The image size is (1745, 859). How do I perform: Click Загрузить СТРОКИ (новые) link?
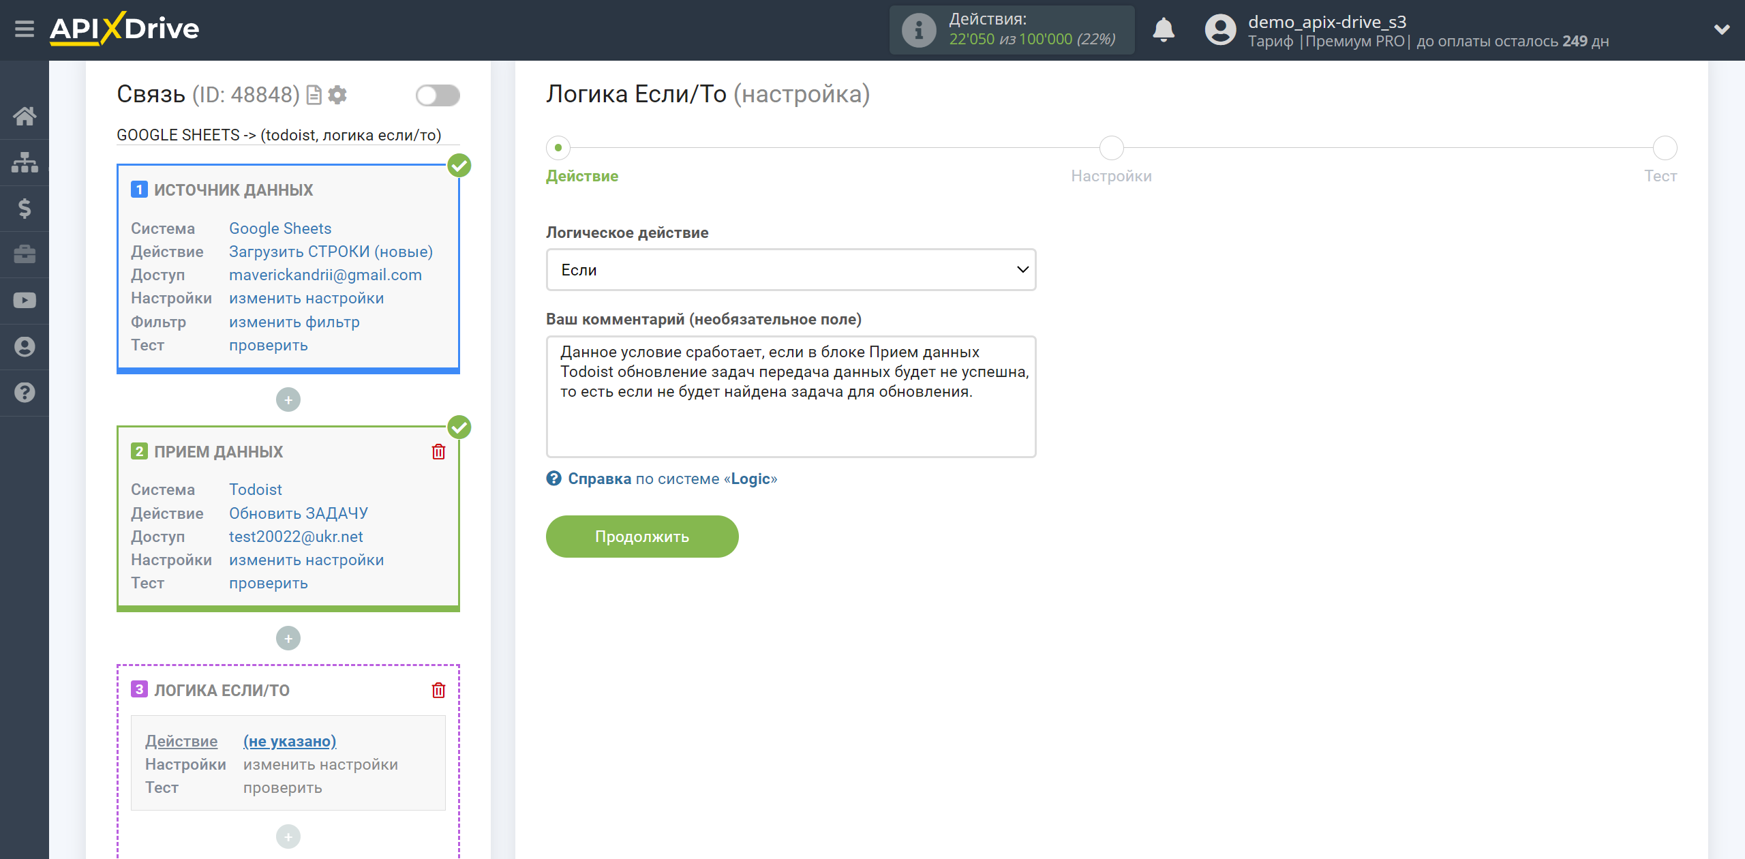331,252
